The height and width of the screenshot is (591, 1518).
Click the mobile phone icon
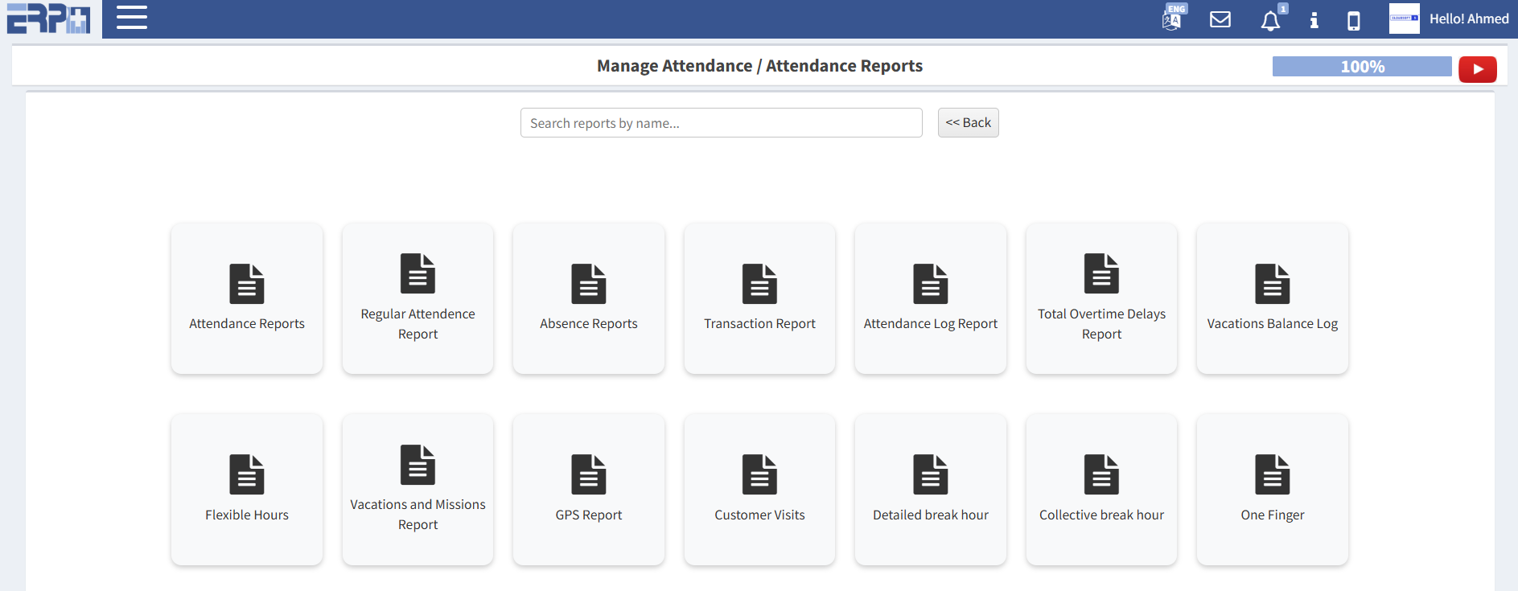coord(1354,20)
